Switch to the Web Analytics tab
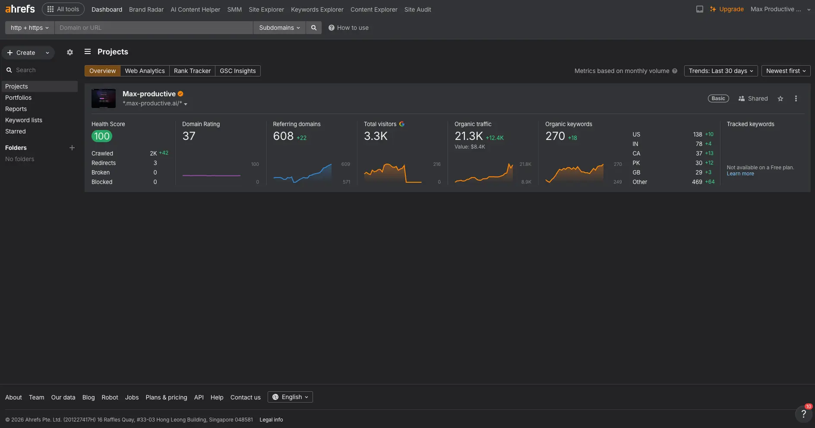 pos(145,71)
